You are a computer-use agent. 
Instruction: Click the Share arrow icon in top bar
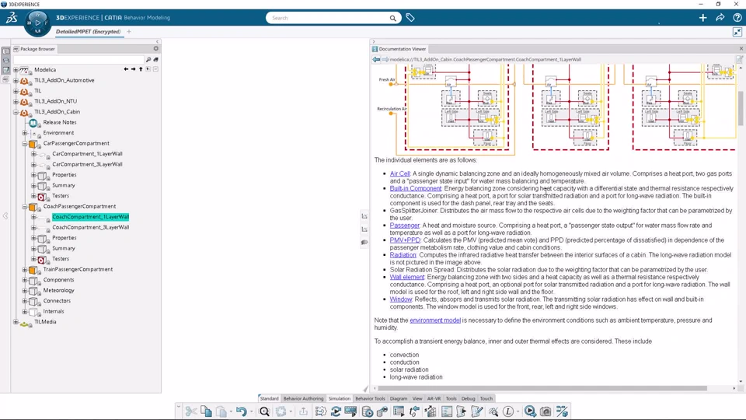pyautogui.click(x=720, y=18)
